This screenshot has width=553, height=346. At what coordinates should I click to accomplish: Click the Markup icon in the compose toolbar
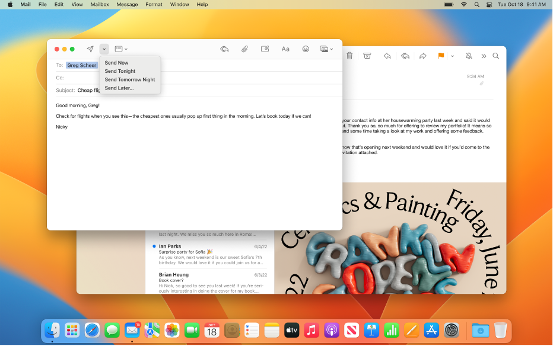click(x=265, y=49)
